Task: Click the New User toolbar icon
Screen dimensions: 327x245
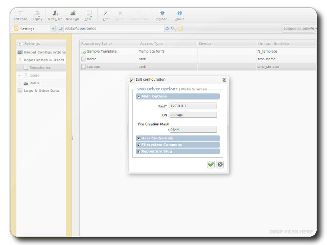Action: tap(55, 14)
